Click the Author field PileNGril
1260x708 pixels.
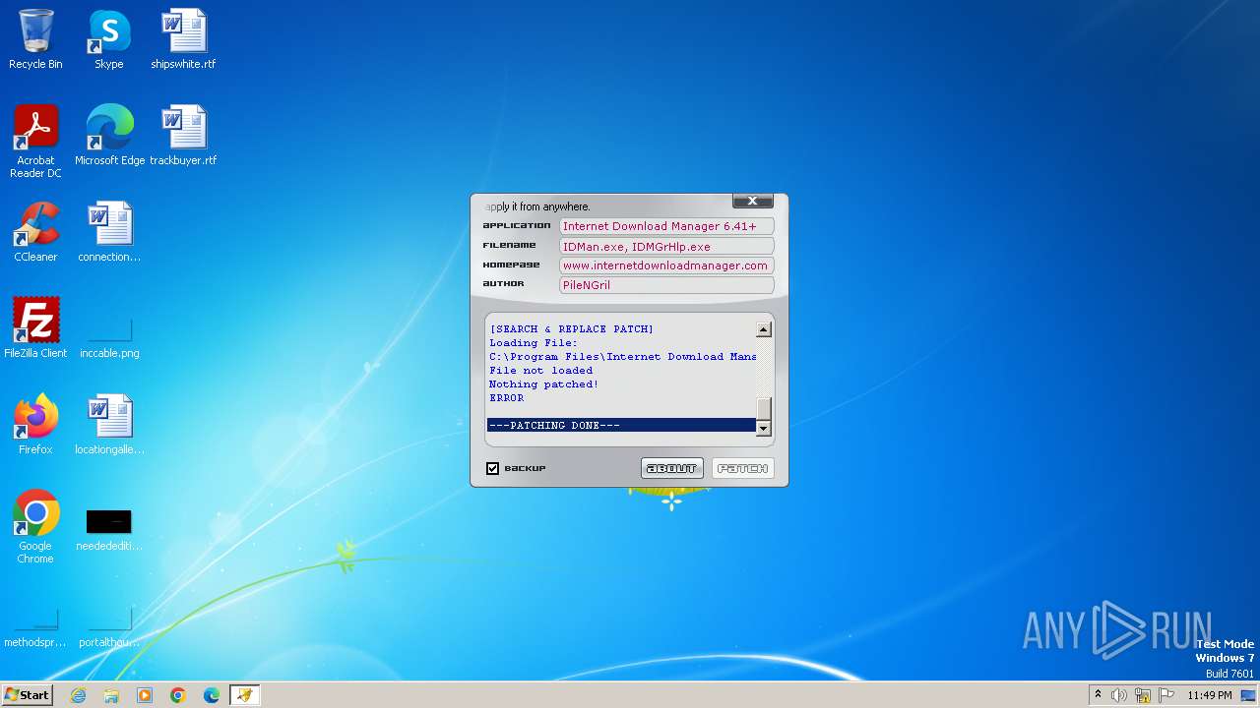tap(666, 285)
